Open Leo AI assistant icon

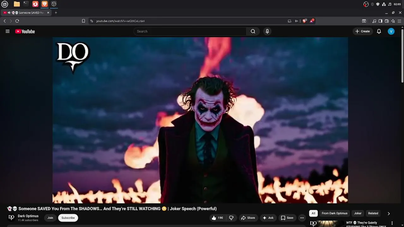click(x=393, y=21)
